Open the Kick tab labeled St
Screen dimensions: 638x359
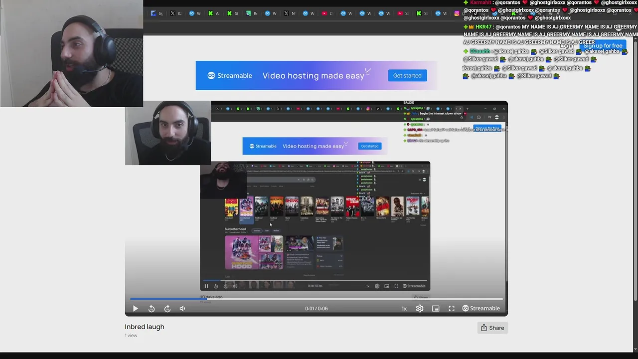pos(232,13)
